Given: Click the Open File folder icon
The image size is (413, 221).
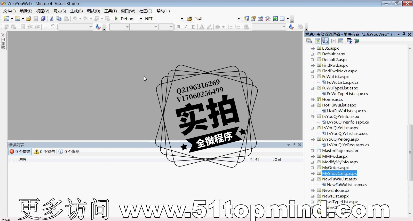Looking at the screenshot, I should pyautogui.click(x=29, y=19).
